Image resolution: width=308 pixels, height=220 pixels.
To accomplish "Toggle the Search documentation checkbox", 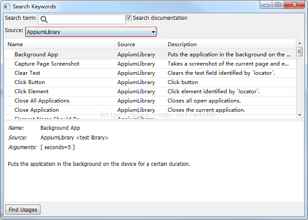I will [128, 18].
